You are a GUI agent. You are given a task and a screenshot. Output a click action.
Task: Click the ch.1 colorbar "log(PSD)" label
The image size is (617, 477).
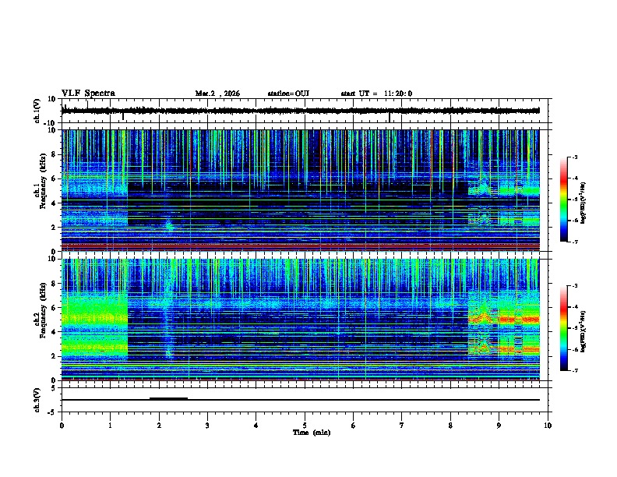tap(584, 203)
